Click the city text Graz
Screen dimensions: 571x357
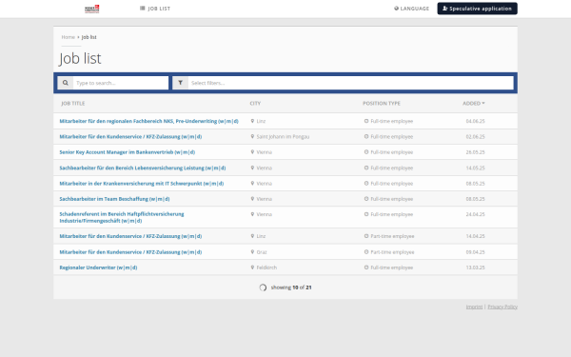(x=262, y=252)
